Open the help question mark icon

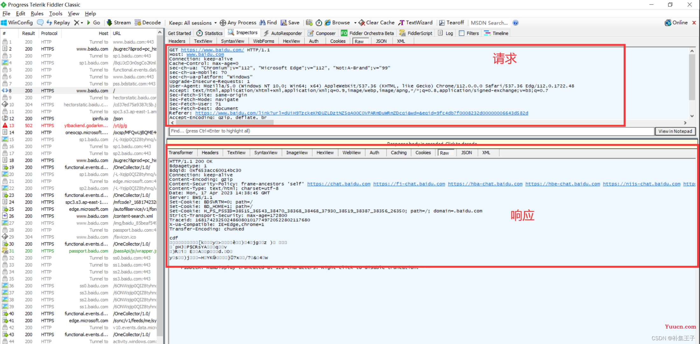(x=515, y=23)
